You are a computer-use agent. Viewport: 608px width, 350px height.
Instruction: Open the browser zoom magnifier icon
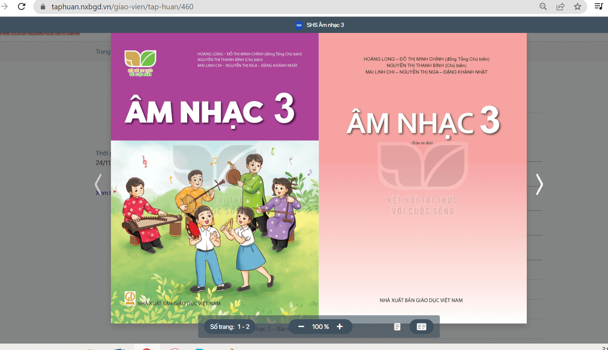pos(543,6)
